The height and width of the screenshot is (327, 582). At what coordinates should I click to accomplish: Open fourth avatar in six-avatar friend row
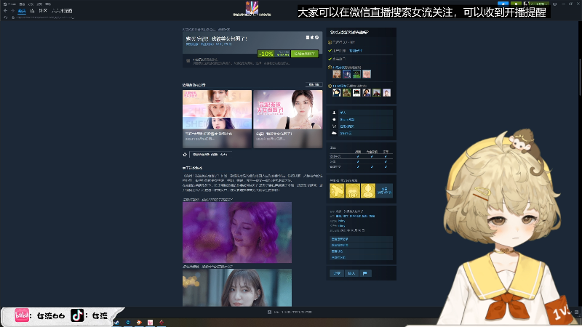coord(367,93)
